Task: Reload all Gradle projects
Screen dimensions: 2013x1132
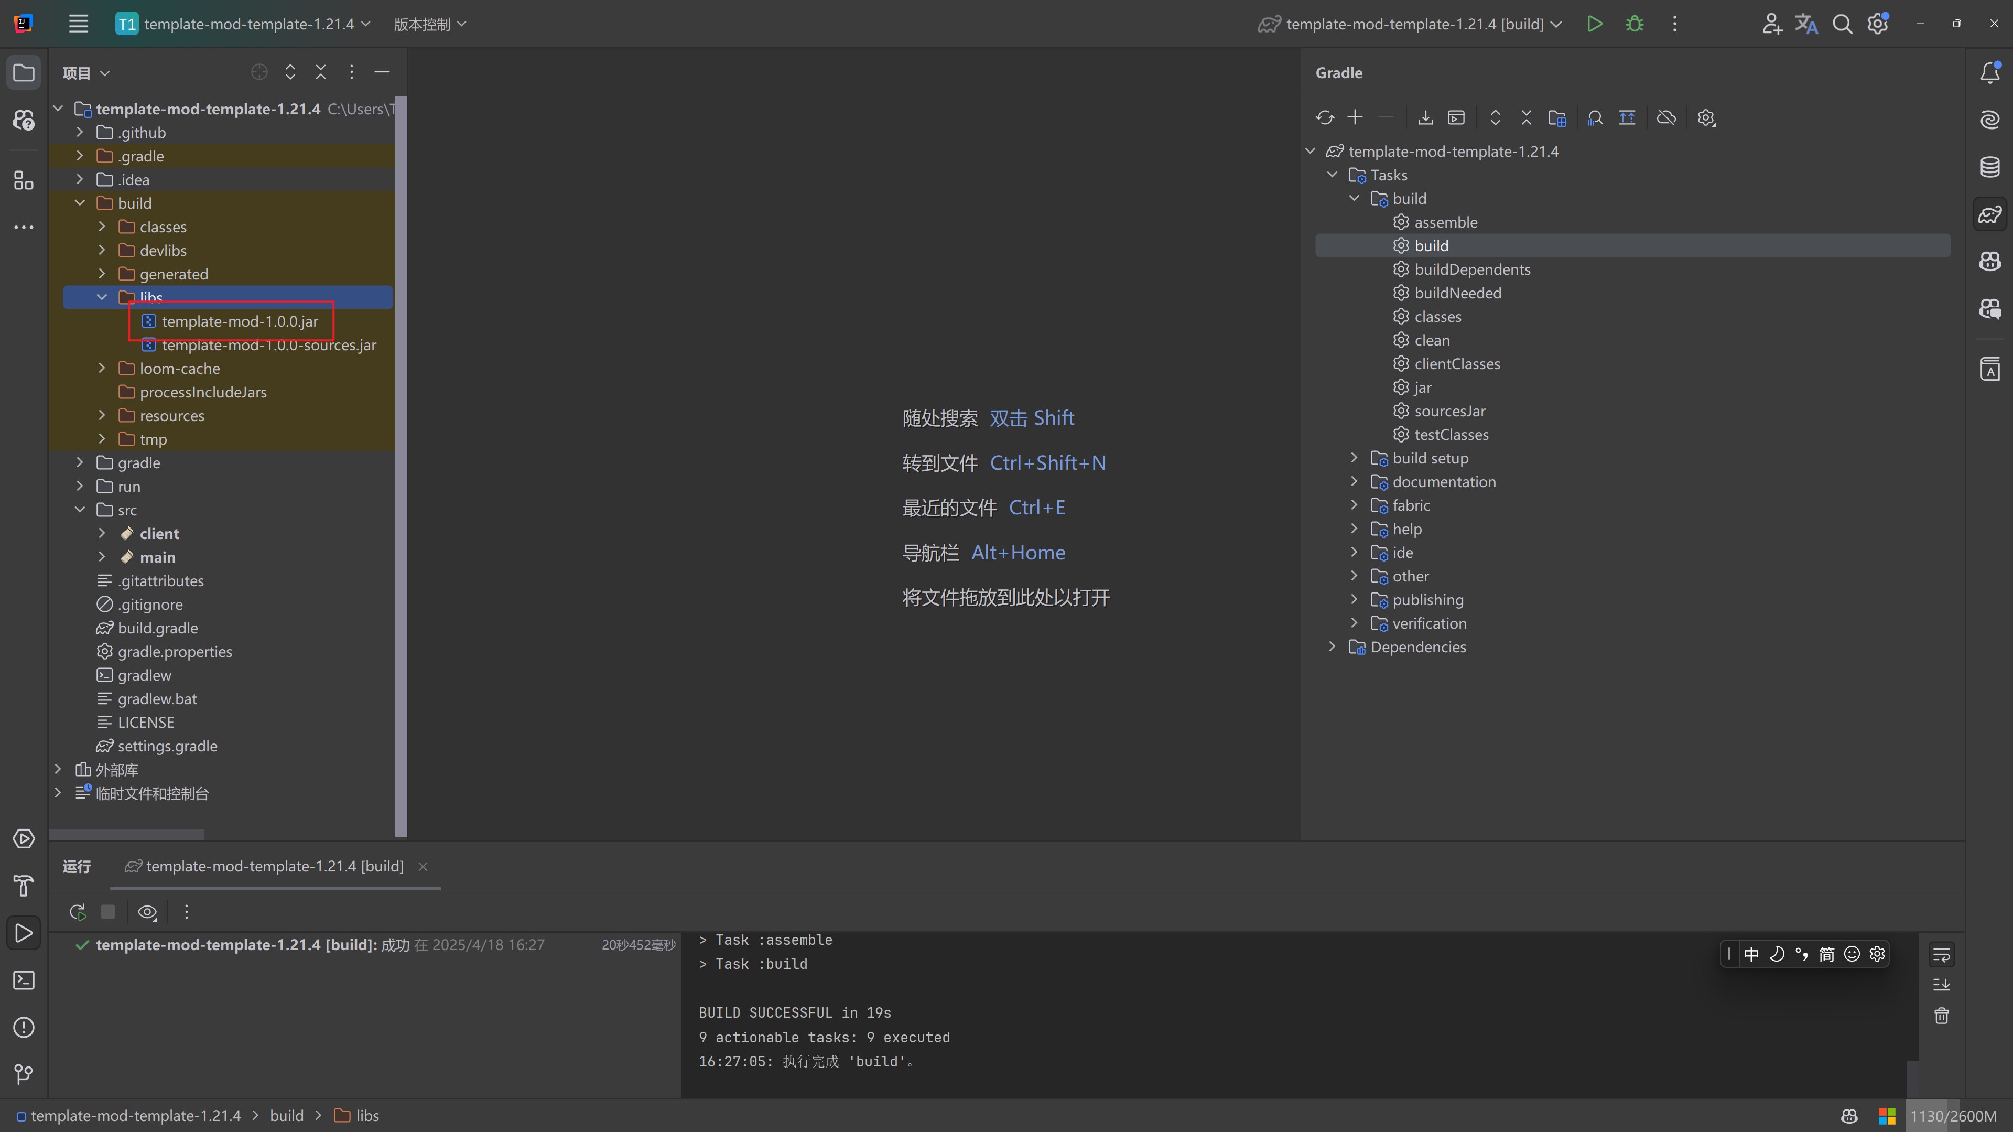Action: 1325,117
